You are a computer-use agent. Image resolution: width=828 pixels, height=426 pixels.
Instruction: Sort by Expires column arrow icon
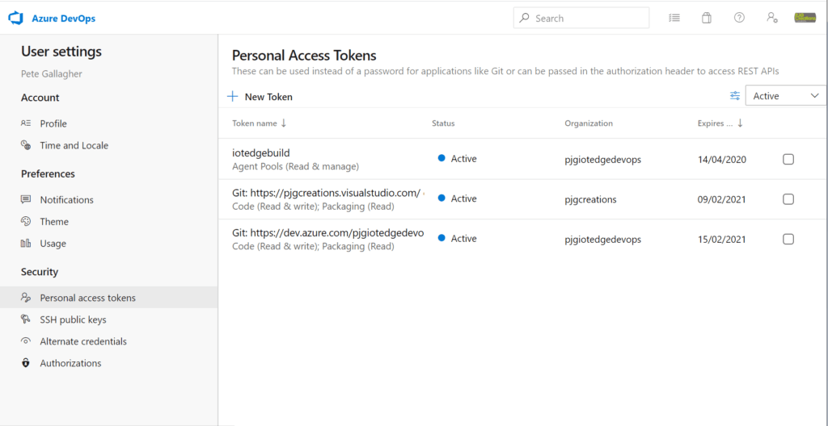[x=741, y=123]
